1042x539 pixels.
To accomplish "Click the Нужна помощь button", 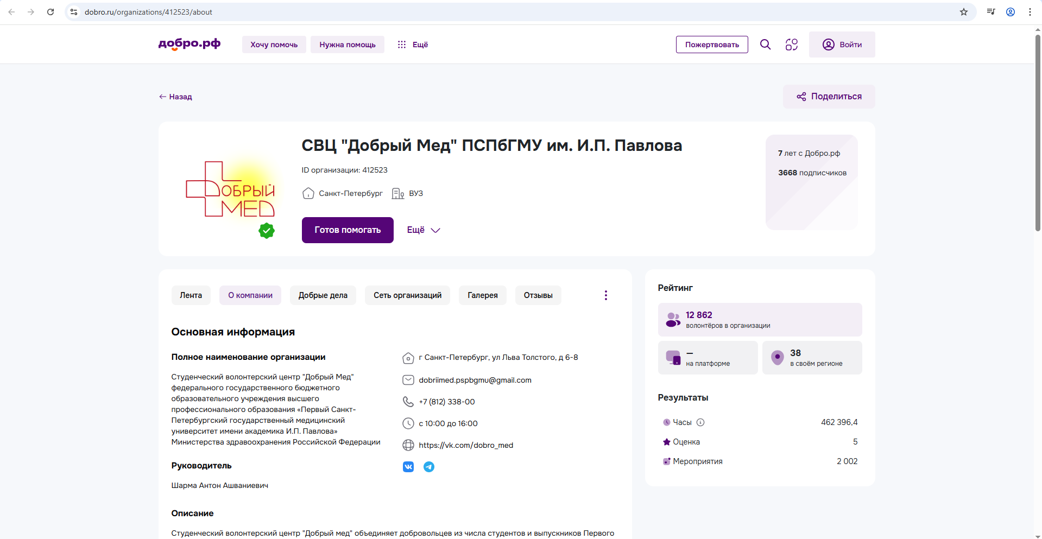I will [x=348, y=45].
